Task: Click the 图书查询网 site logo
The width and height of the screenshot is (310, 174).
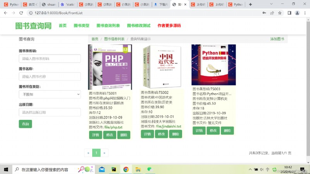Action: pos(33,26)
